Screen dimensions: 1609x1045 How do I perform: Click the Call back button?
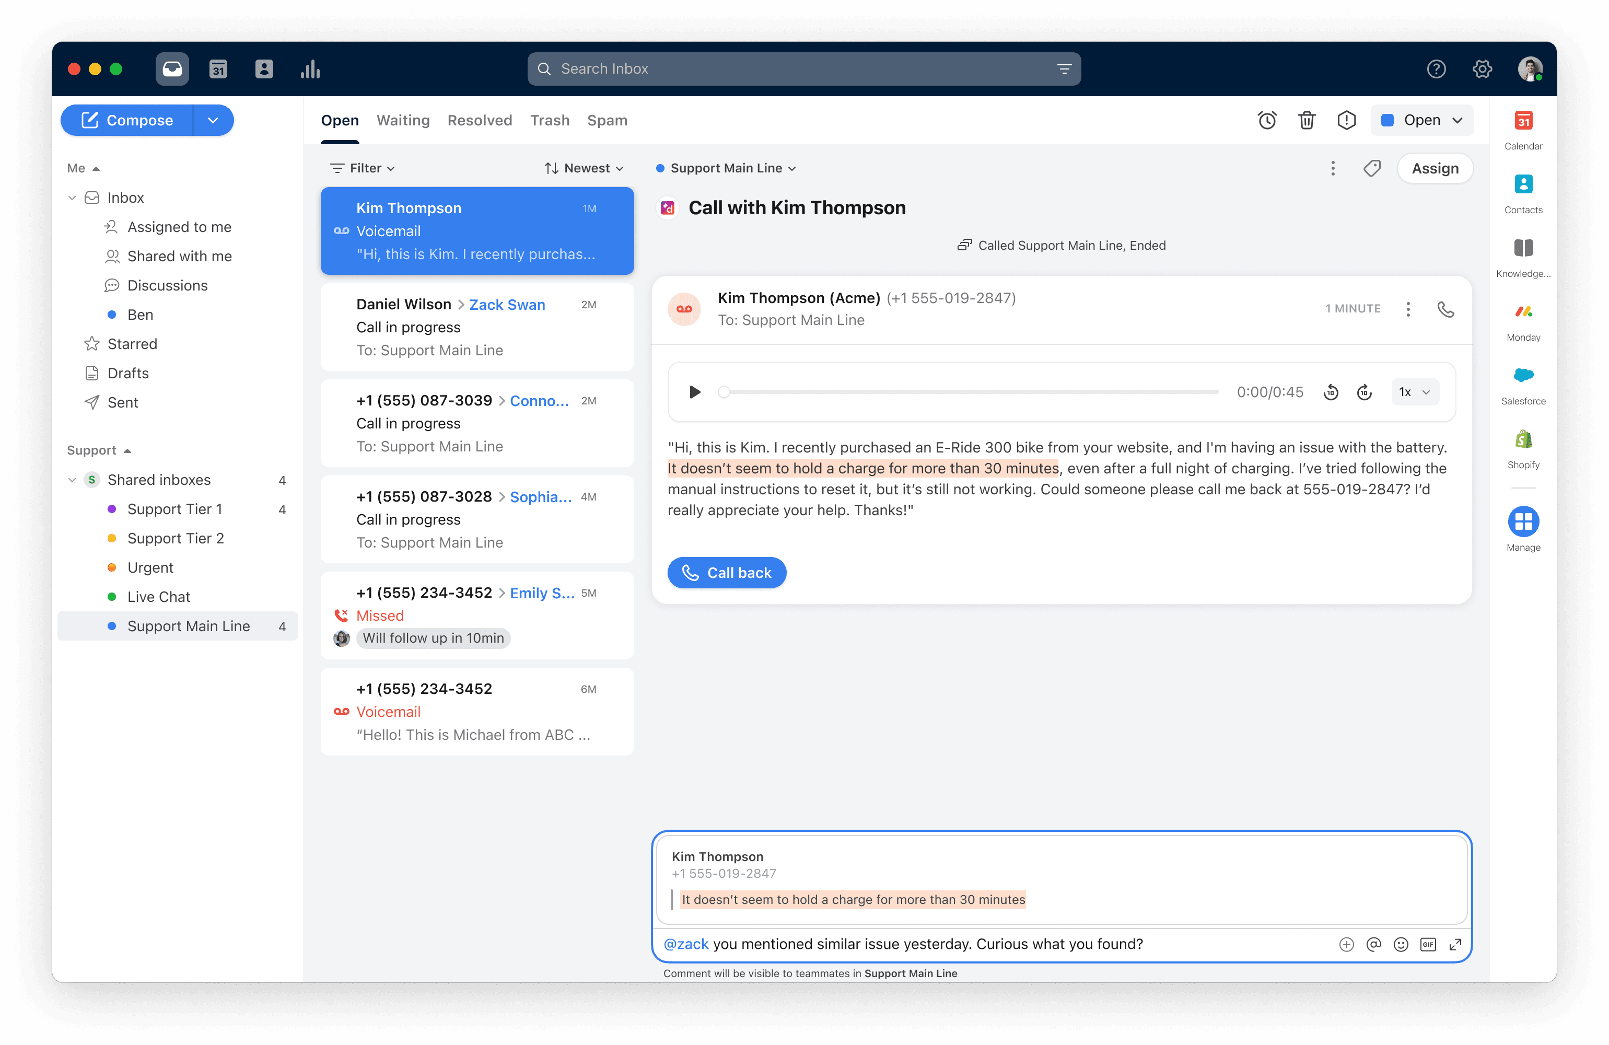pos(726,573)
